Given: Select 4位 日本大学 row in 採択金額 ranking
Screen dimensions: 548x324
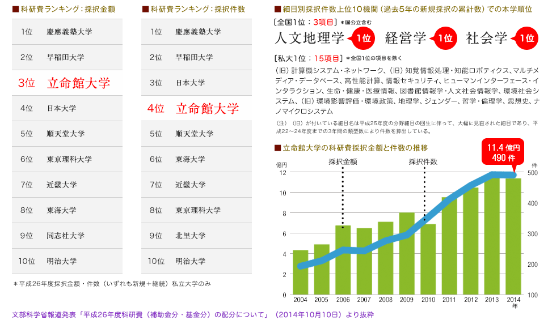Looking at the screenshot, I should (x=67, y=108).
